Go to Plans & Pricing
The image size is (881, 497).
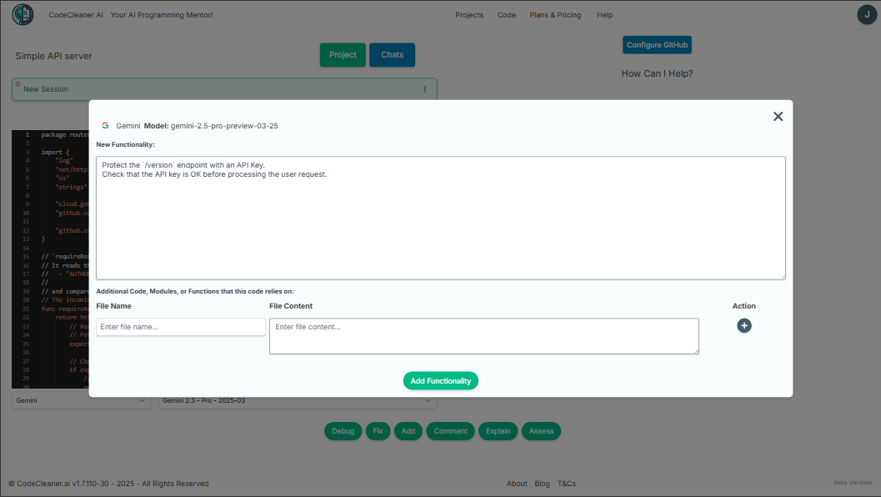(555, 15)
